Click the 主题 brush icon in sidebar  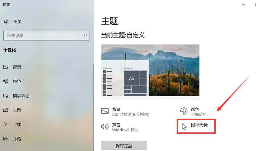[x=6, y=110]
